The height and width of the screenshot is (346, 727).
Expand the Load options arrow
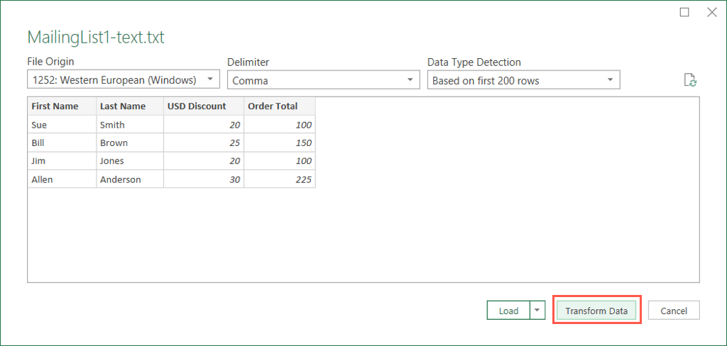point(537,311)
